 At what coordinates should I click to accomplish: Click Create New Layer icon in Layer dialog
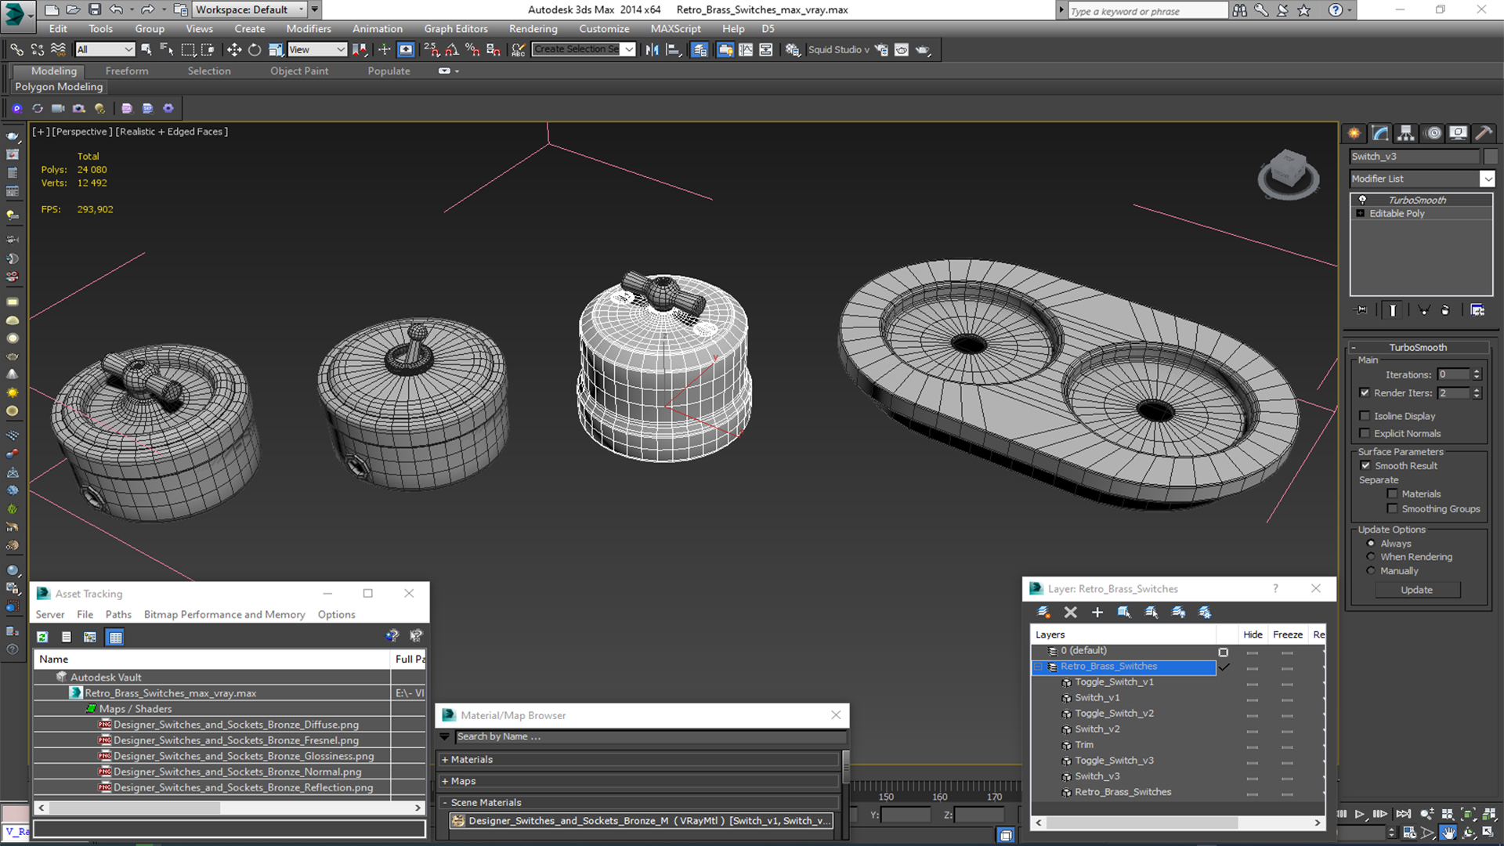point(1043,612)
